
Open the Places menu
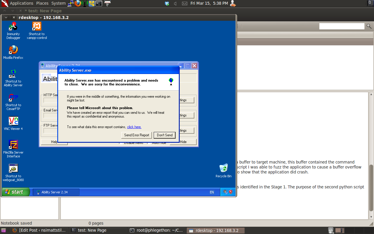pos(42,3)
